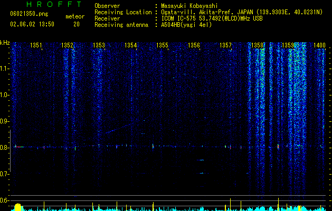This screenshot has height=211, width=332.
Task: Click the HROFFT title text
Action: point(54,4)
